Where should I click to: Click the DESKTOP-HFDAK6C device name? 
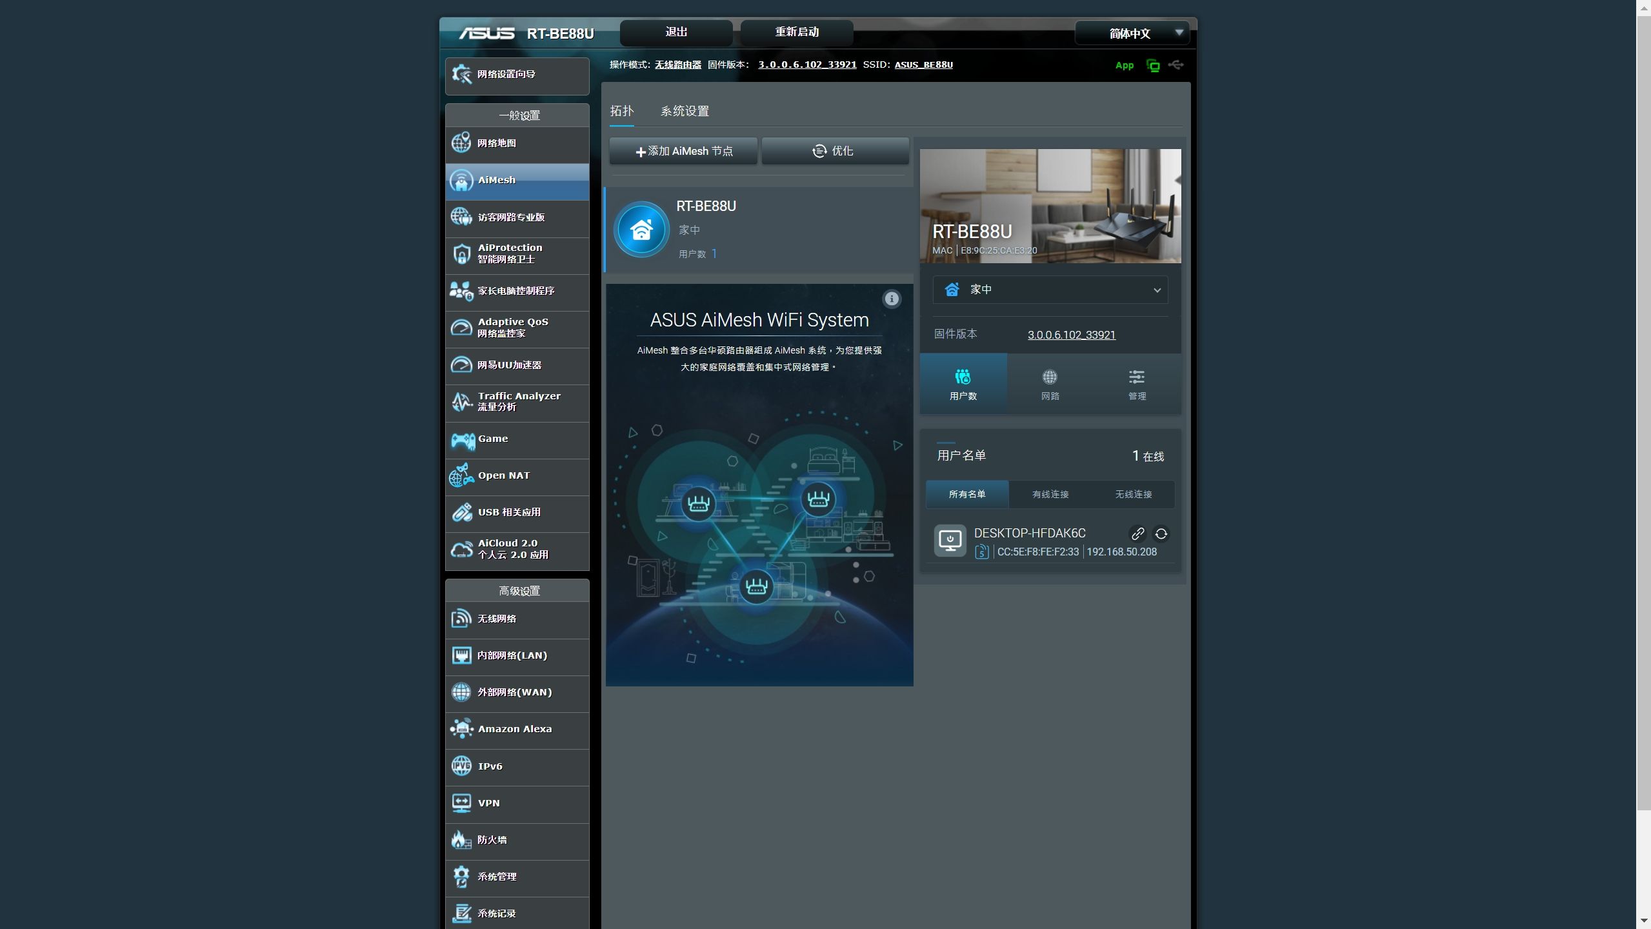(x=1030, y=534)
